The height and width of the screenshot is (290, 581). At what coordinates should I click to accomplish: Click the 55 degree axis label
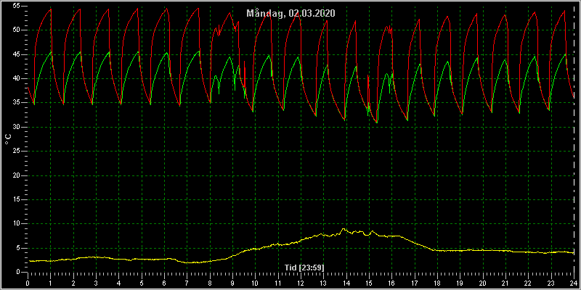(x=15, y=6)
